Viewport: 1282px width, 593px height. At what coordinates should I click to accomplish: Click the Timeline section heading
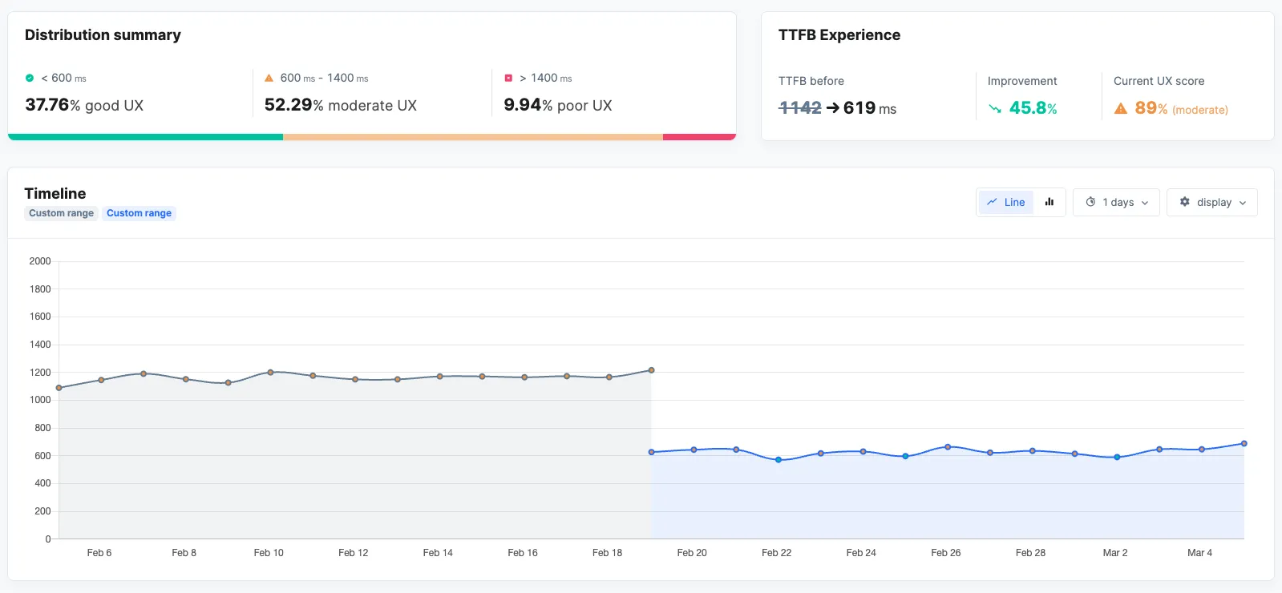(x=55, y=193)
